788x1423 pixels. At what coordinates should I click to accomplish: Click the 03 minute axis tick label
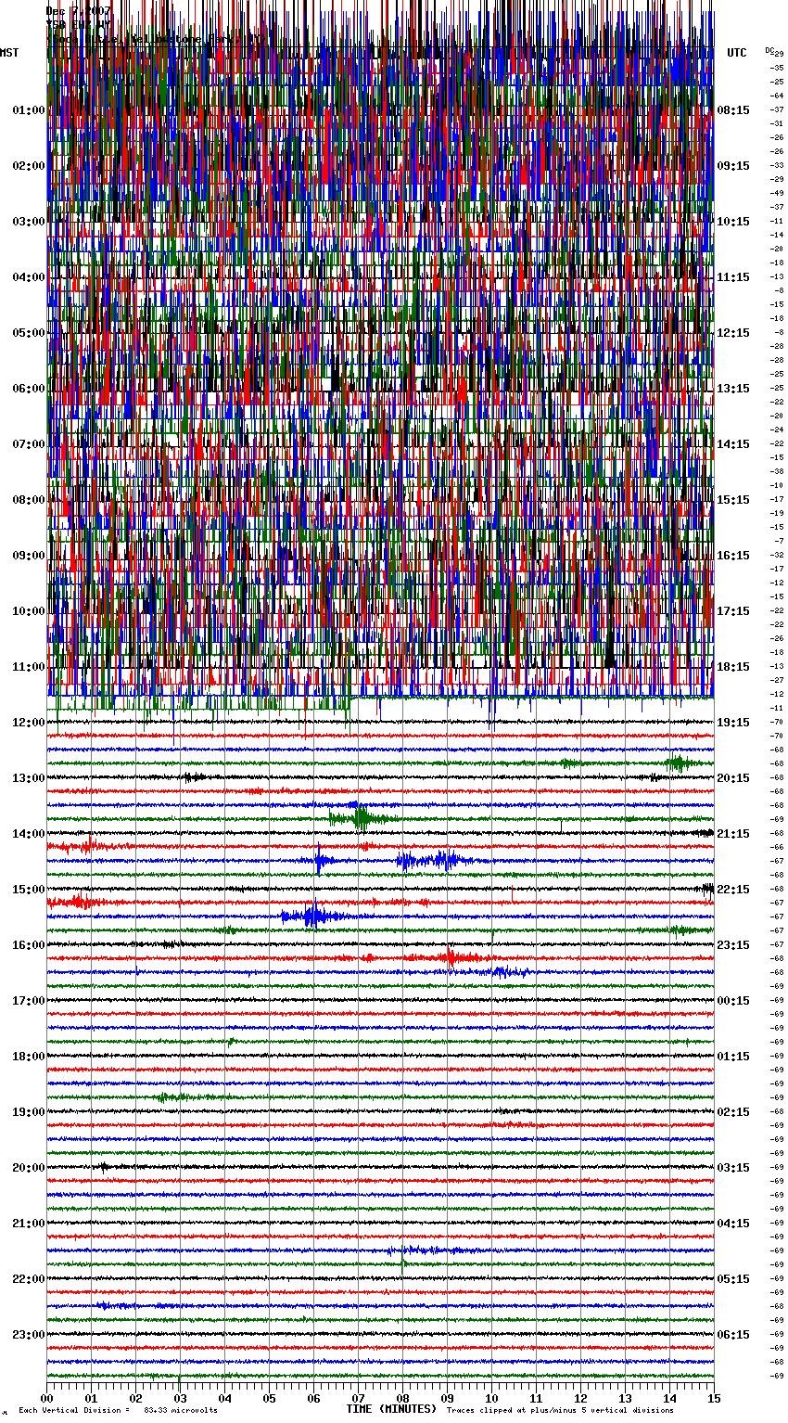coord(180,1398)
